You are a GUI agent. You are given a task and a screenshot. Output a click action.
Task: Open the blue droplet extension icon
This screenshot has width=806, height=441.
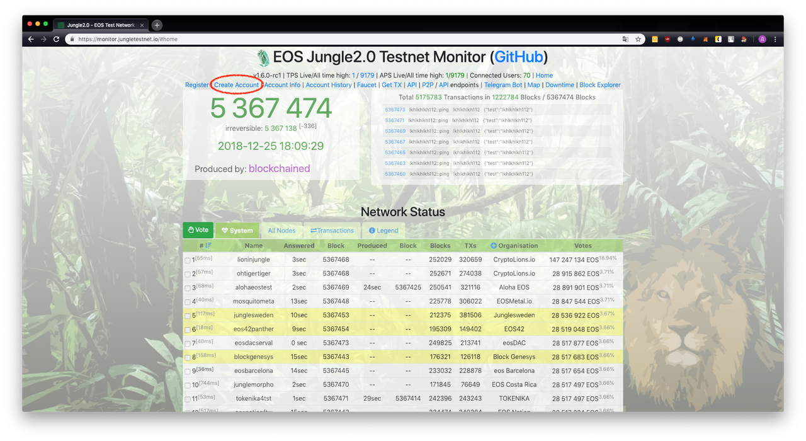pyautogui.click(x=693, y=39)
